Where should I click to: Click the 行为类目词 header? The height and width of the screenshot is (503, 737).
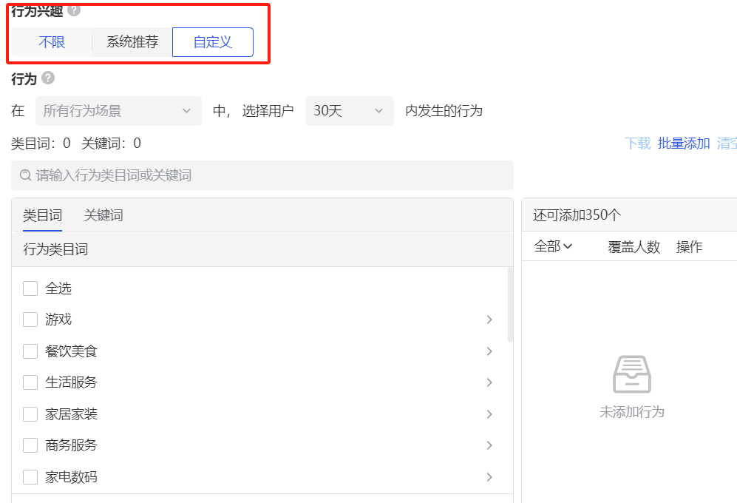(x=55, y=249)
